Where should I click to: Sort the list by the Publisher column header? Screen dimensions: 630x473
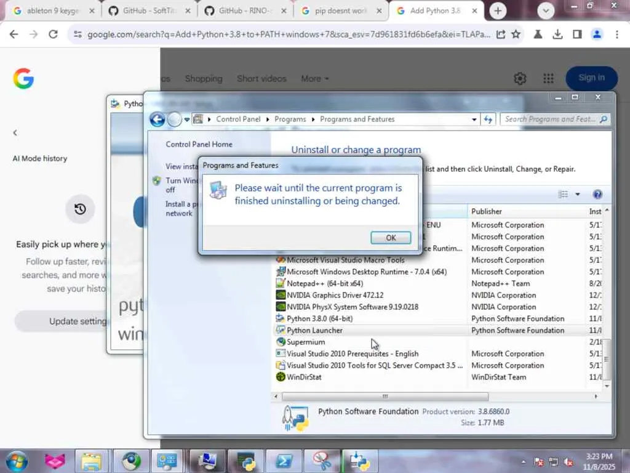tap(527, 211)
